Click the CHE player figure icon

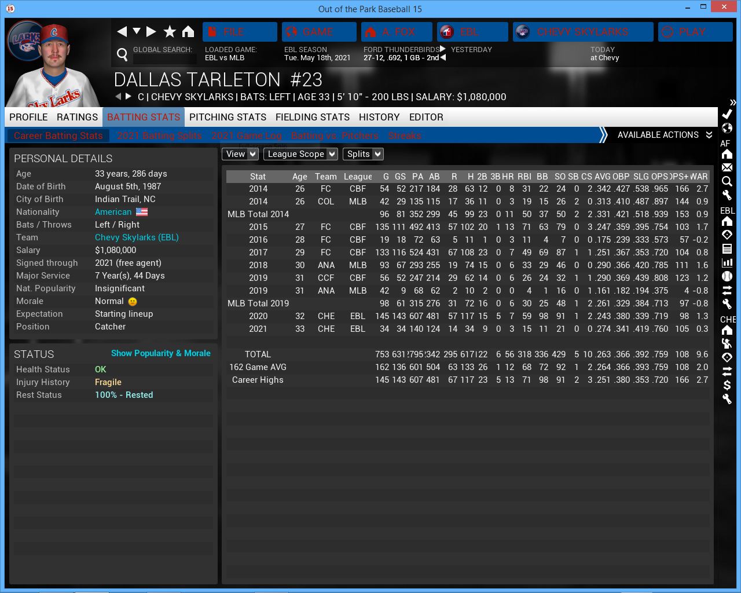click(727, 343)
